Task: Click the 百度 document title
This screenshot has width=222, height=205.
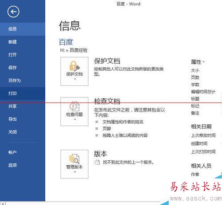Action: coord(66,42)
